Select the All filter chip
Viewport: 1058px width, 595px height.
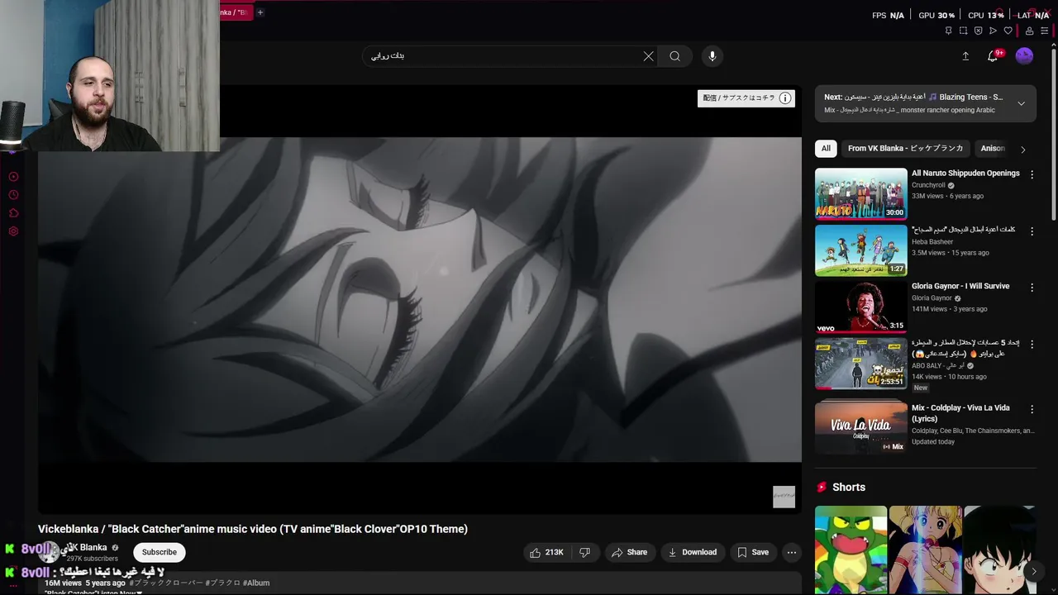pyautogui.click(x=826, y=149)
